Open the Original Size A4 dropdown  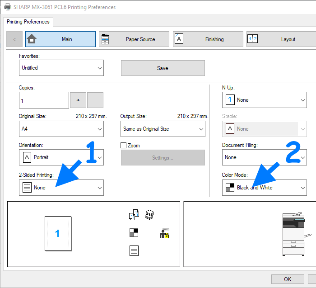point(61,129)
